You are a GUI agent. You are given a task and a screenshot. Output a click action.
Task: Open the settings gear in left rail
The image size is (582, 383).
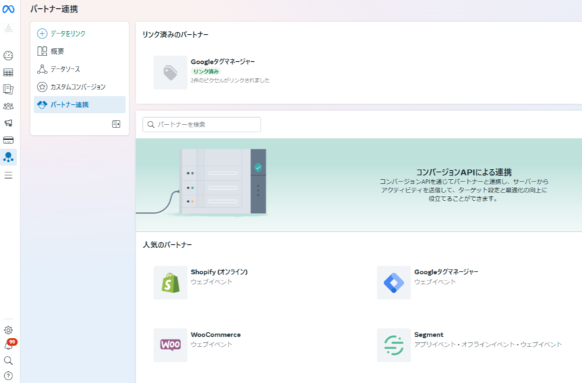tap(8, 330)
